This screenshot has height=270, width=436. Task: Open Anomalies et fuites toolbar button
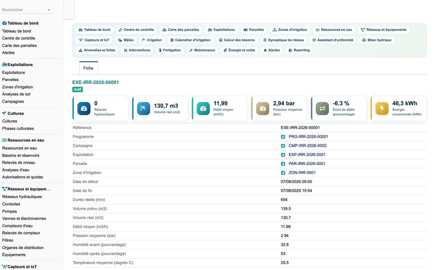[97, 50]
